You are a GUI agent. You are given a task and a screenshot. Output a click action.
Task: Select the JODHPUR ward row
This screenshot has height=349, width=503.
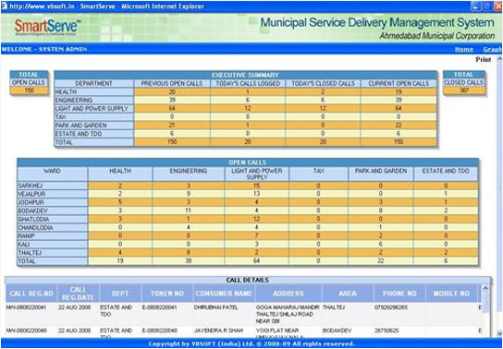coord(248,202)
